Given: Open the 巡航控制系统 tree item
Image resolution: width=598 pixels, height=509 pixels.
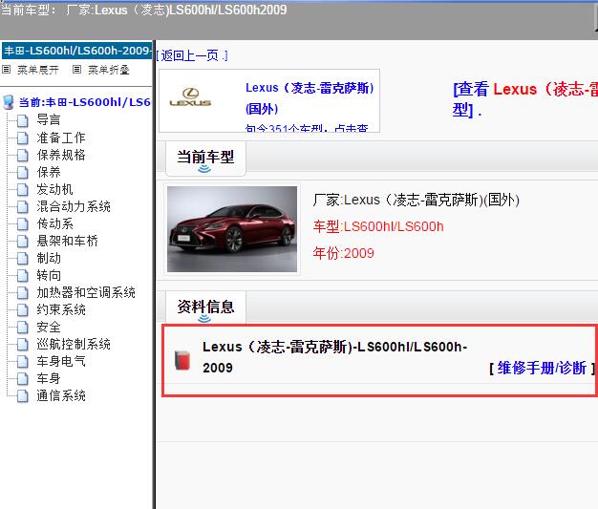Looking at the screenshot, I should tap(74, 344).
